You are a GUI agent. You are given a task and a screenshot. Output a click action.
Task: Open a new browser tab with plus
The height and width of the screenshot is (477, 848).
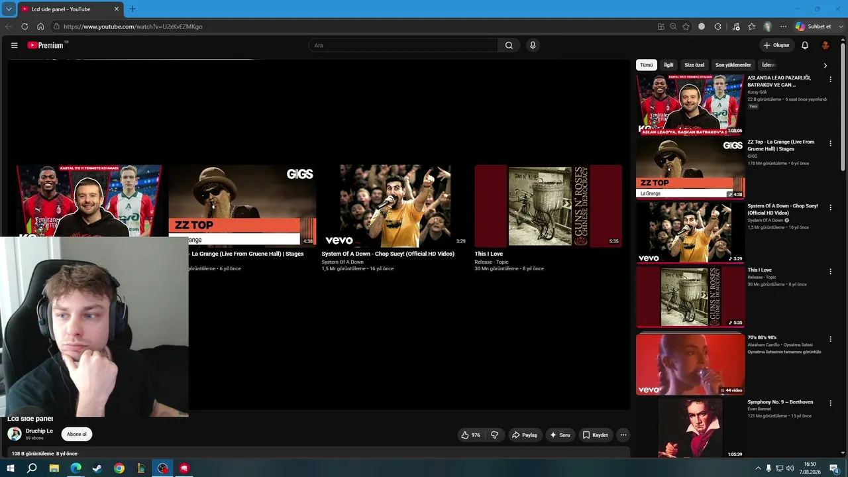(132, 9)
